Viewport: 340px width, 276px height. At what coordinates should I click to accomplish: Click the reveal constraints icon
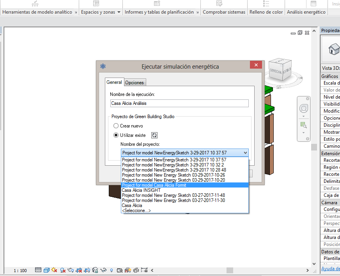(x=144, y=270)
